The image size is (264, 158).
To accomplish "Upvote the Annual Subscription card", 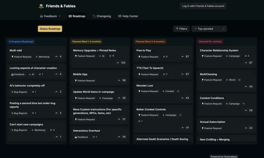I will [248, 128].
